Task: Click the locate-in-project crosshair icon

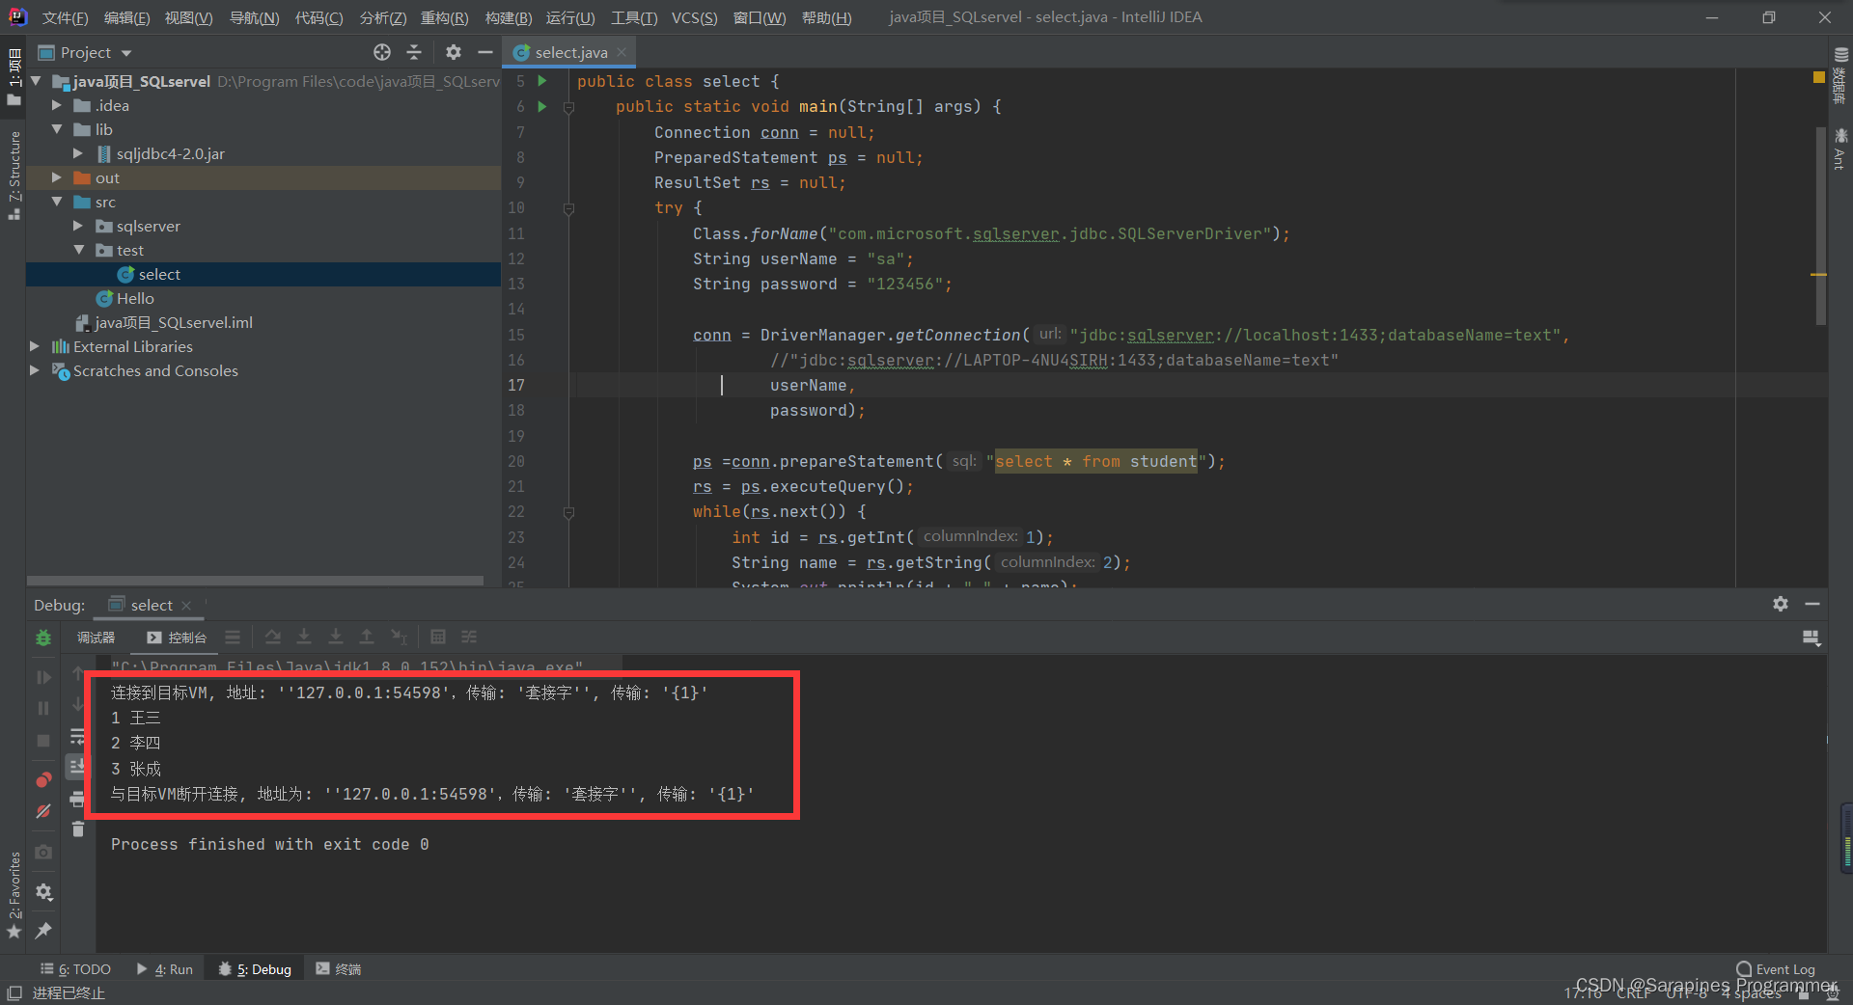Action: (x=382, y=52)
